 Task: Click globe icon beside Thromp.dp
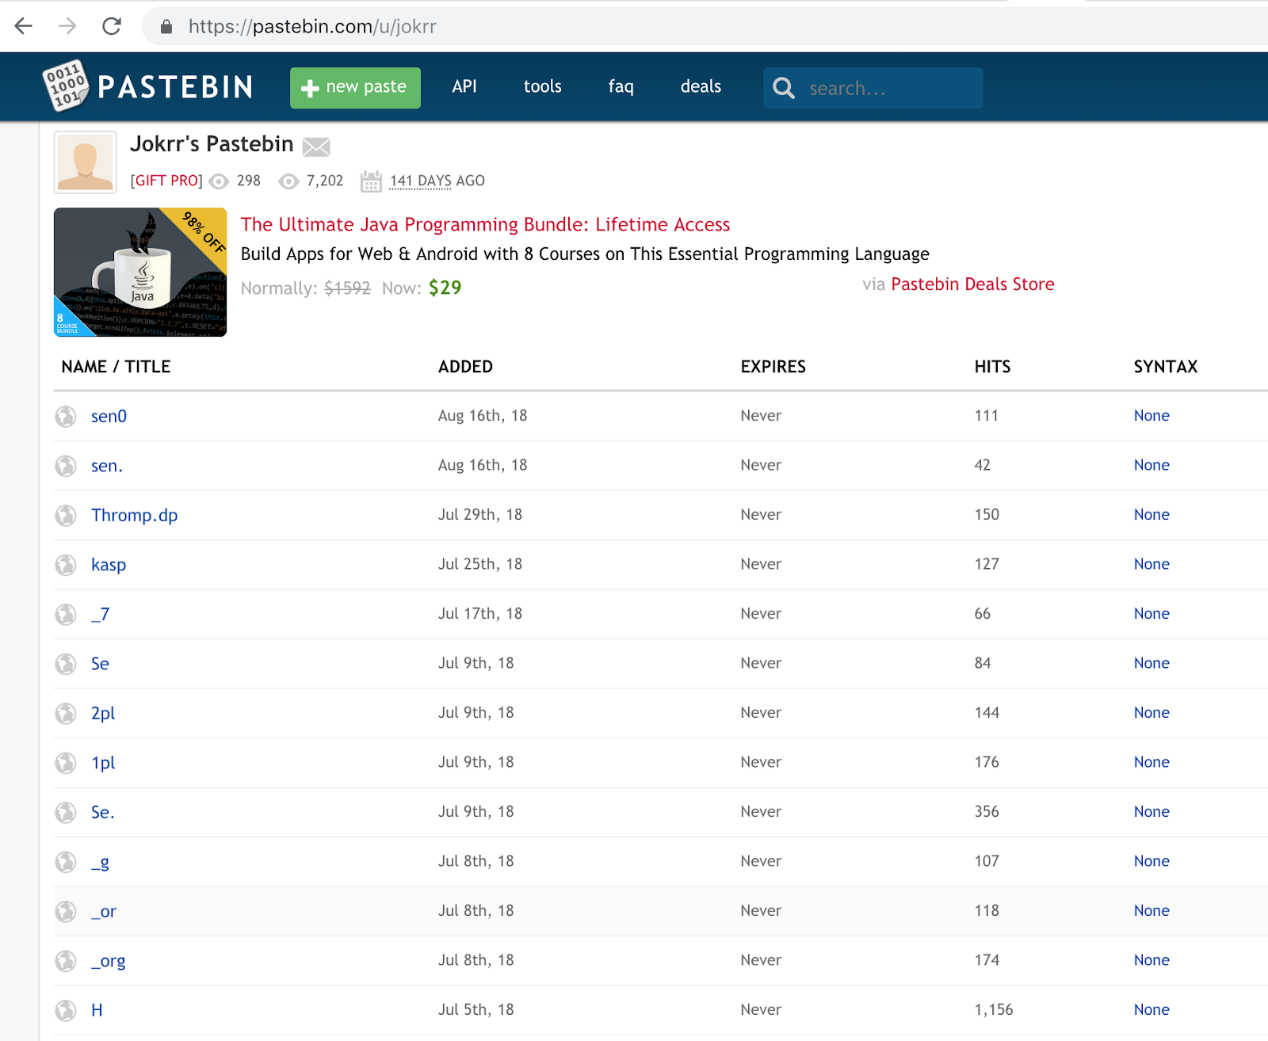point(66,516)
